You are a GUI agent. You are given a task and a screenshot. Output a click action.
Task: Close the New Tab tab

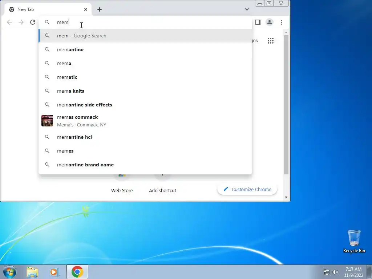[x=86, y=9]
